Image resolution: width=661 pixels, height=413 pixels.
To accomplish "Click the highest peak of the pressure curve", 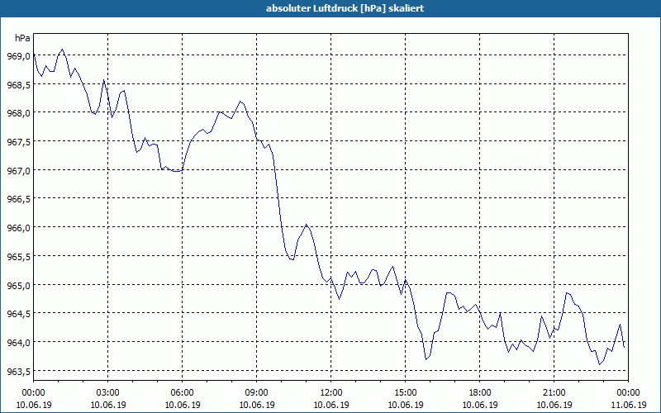I will pos(63,50).
